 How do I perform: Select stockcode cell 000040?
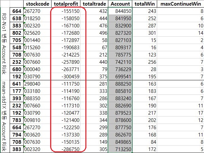[38, 69]
